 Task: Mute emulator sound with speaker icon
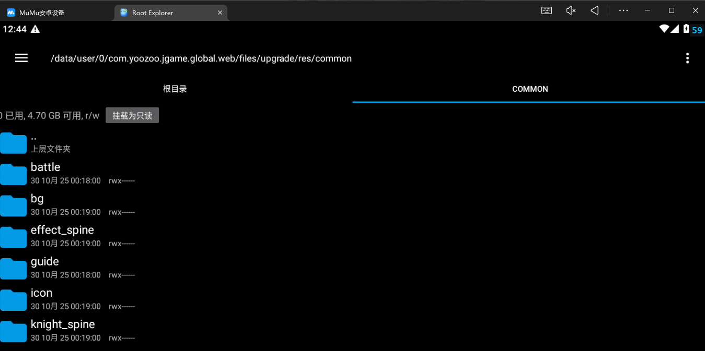coord(571,10)
